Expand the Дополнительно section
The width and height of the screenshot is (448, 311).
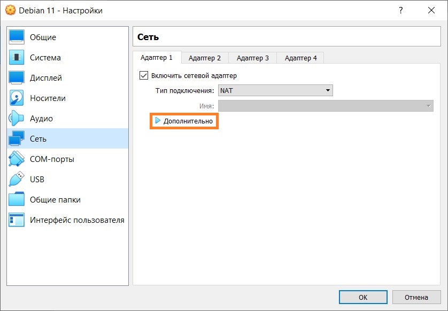(x=184, y=121)
